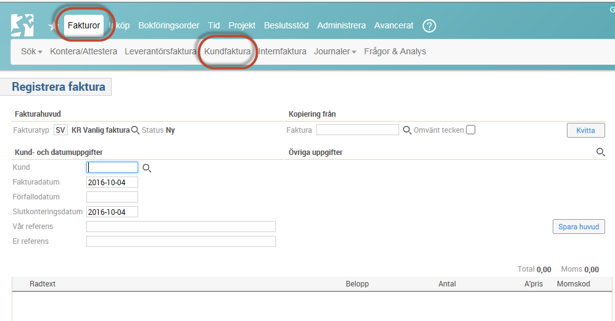The width and height of the screenshot is (615, 321).
Task: Switch to the Beslutsstöd tab
Action: coord(286,25)
